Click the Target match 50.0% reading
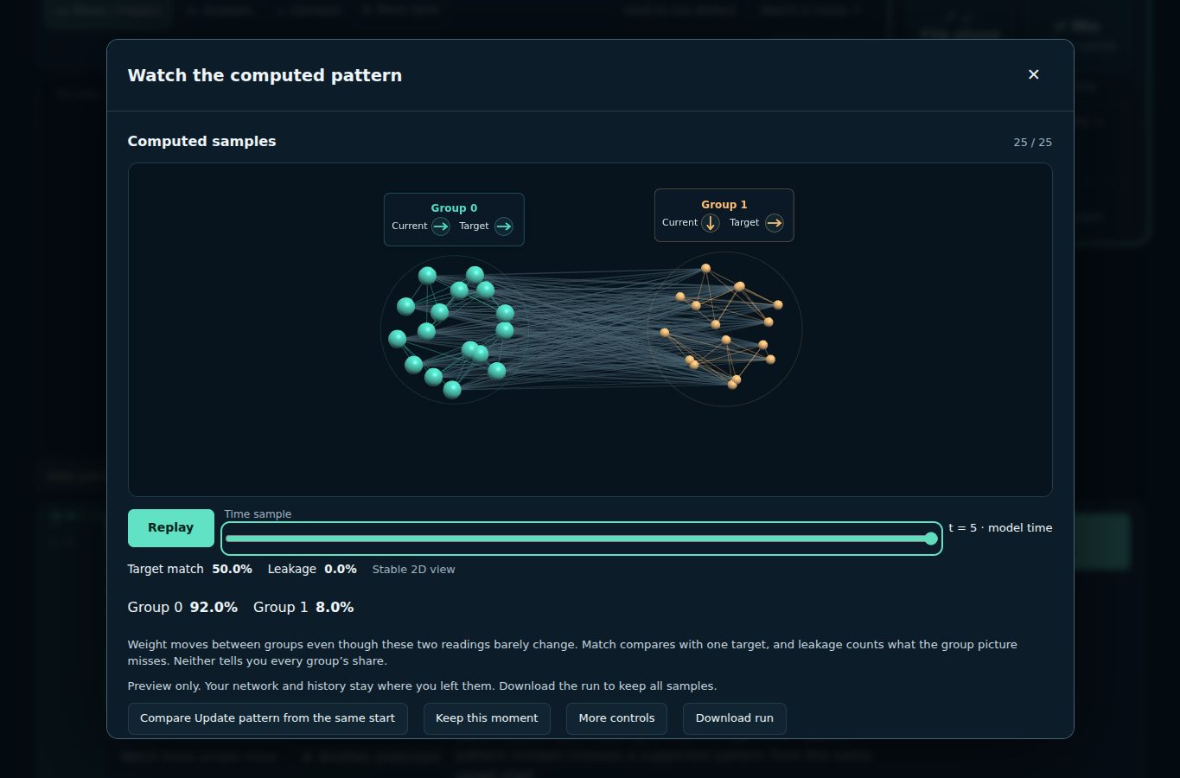1180x778 pixels. tap(190, 569)
